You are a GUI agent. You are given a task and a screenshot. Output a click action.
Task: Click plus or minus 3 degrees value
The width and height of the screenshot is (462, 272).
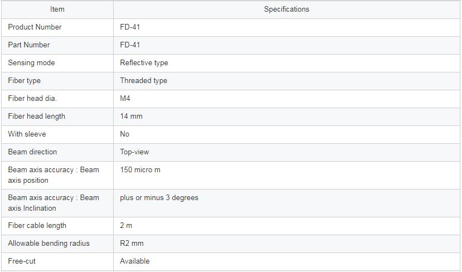(x=159, y=197)
